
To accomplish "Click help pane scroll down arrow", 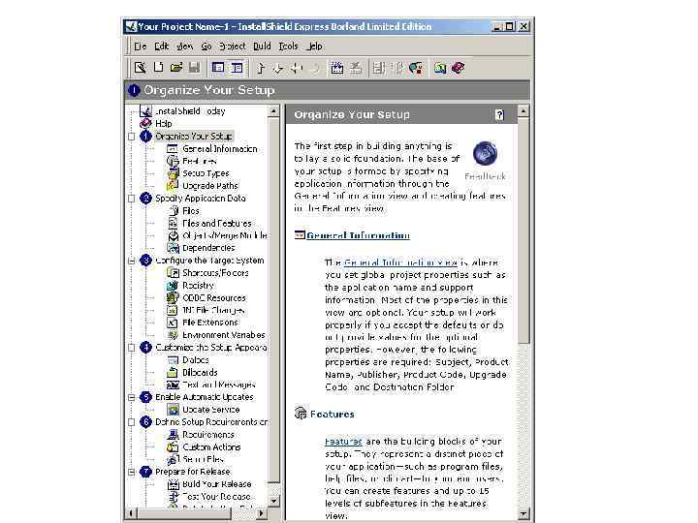I will (x=523, y=513).
